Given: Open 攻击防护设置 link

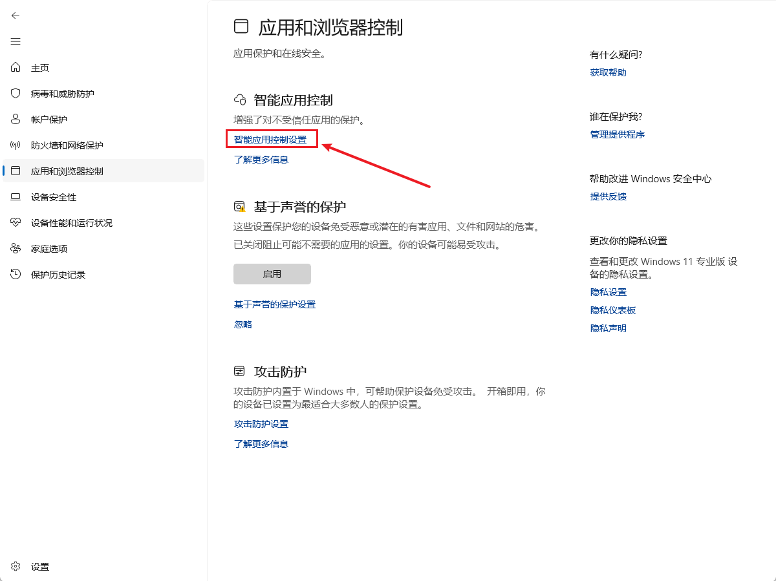Looking at the screenshot, I should 261,424.
